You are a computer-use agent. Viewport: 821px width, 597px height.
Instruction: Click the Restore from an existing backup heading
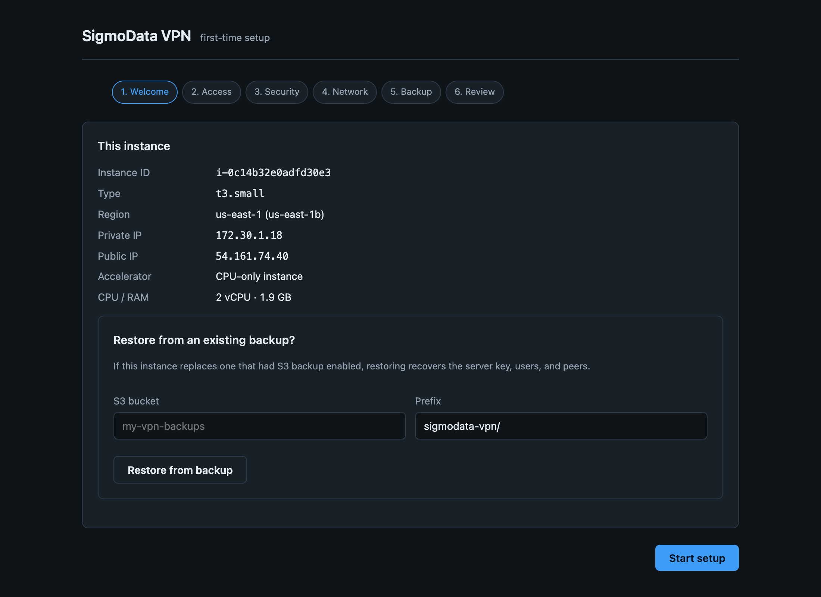pyautogui.click(x=204, y=340)
